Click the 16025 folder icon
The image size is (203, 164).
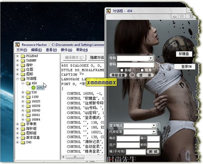(x=28, y=101)
